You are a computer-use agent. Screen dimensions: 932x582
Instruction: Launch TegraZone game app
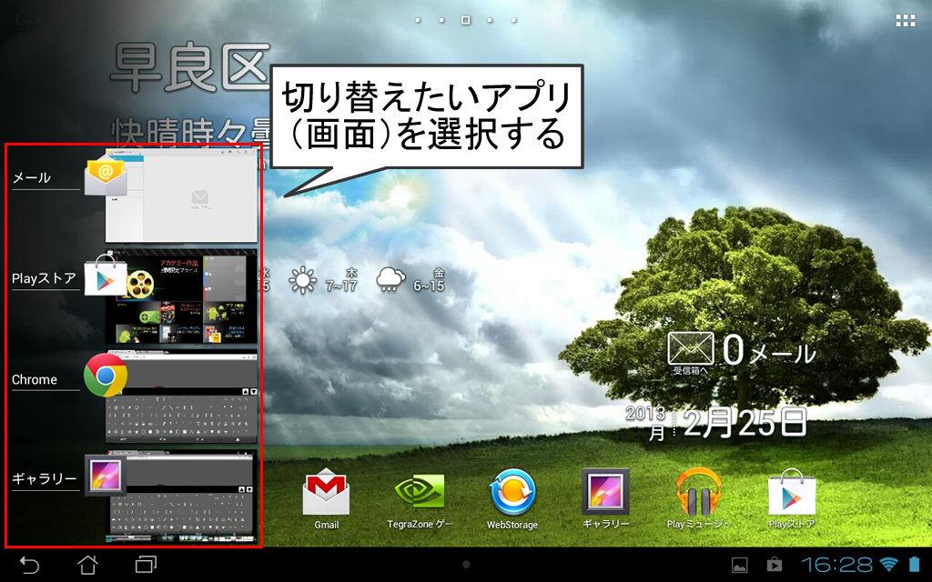[420, 494]
